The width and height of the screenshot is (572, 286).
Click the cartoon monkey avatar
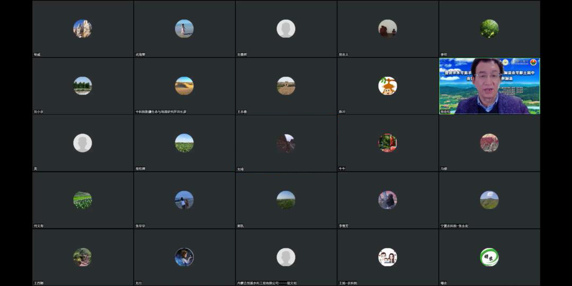pyautogui.click(x=387, y=86)
